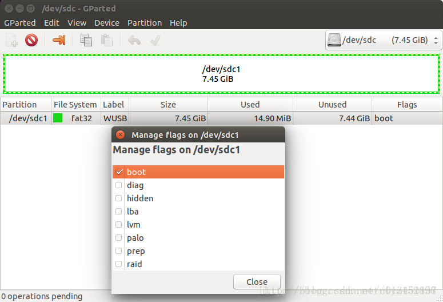The height and width of the screenshot is (302, 443).
Task: Open the Partition menu
Action: 145,23
